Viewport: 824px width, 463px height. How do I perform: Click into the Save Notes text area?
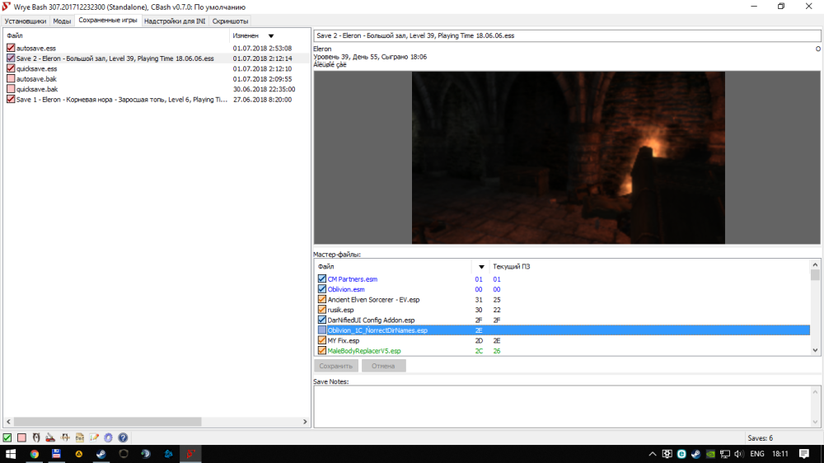(562, 406)
